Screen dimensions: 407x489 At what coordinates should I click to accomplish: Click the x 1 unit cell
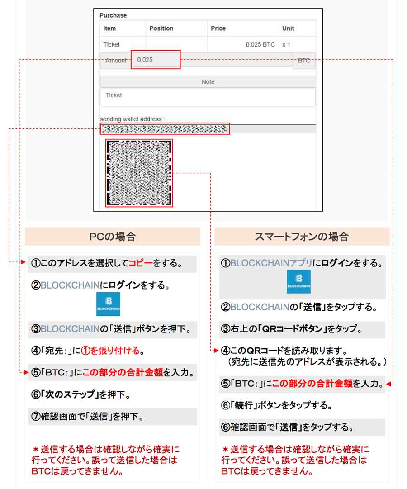pos(286,45)
